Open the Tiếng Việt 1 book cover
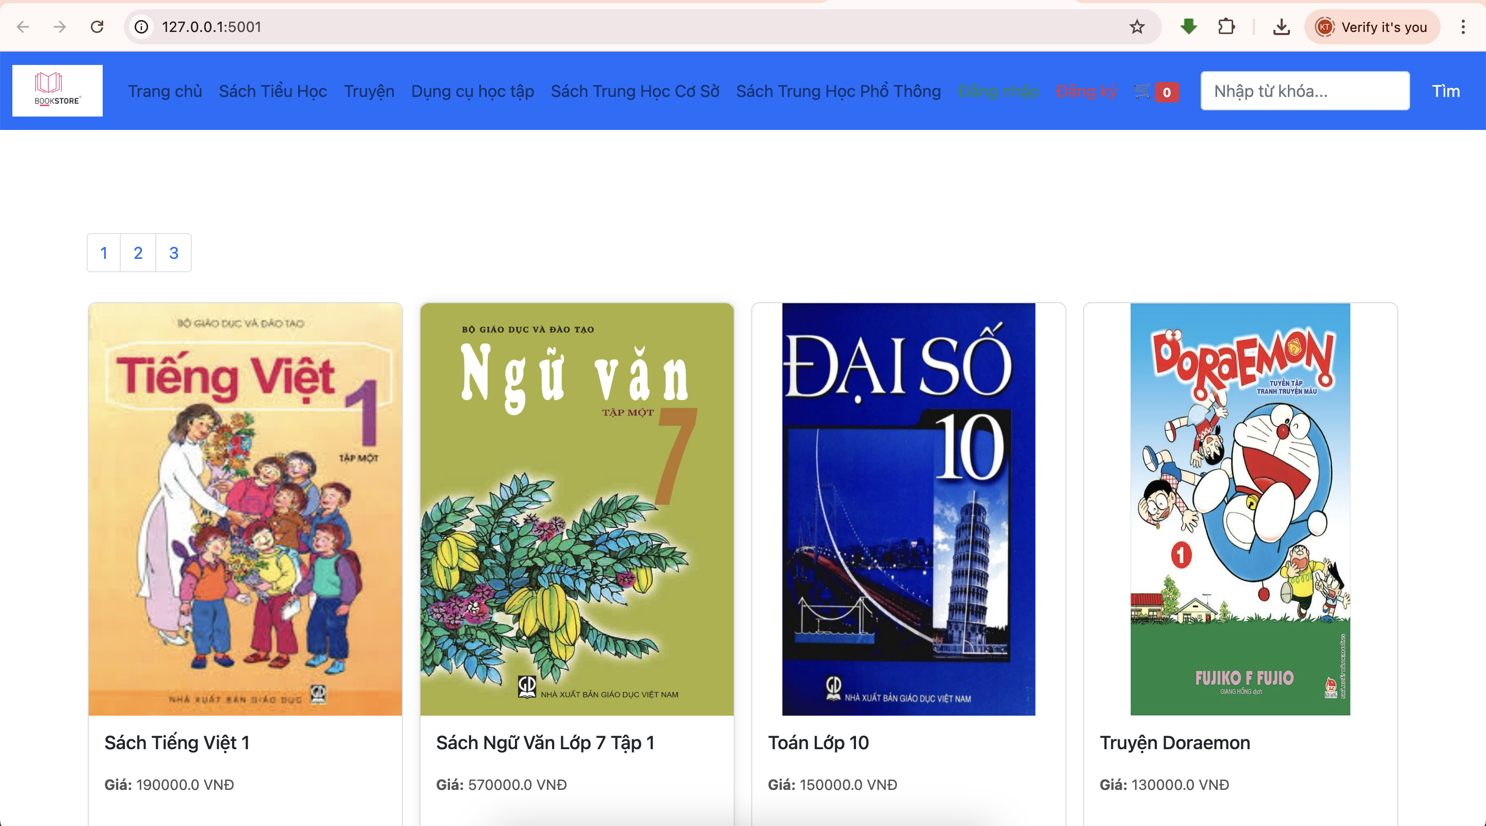1486x826 pixels. (245, 509)
